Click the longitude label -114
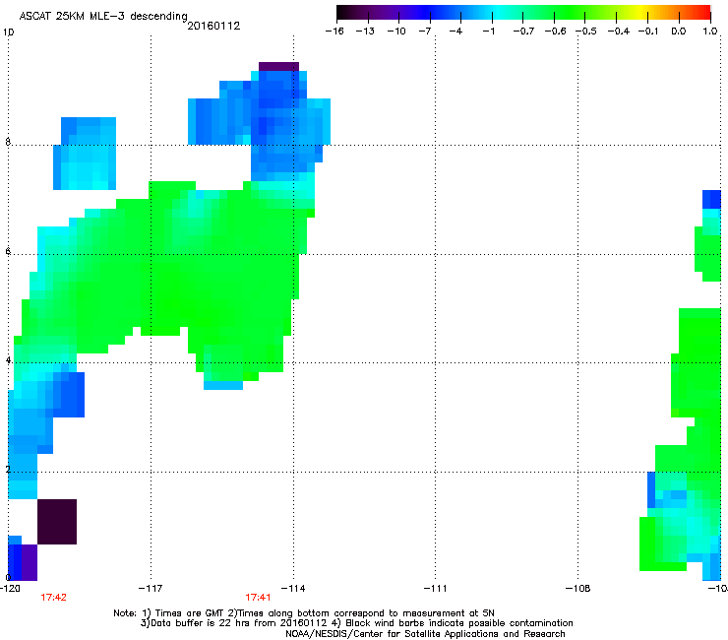 click(293, 589)
